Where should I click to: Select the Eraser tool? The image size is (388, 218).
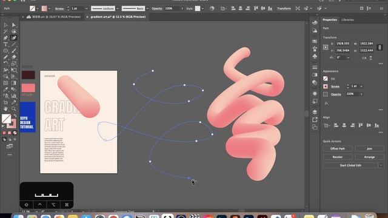coord(14,57)
